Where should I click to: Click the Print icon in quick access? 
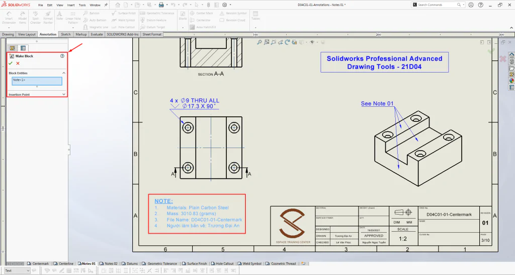[x=161, y=5]
